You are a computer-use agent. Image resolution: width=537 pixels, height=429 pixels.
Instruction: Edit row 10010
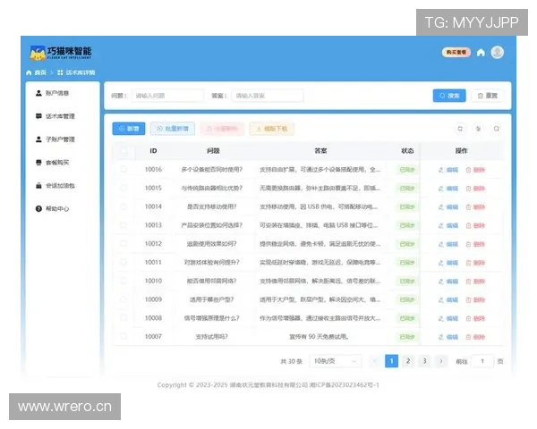(x=448, y=282)
